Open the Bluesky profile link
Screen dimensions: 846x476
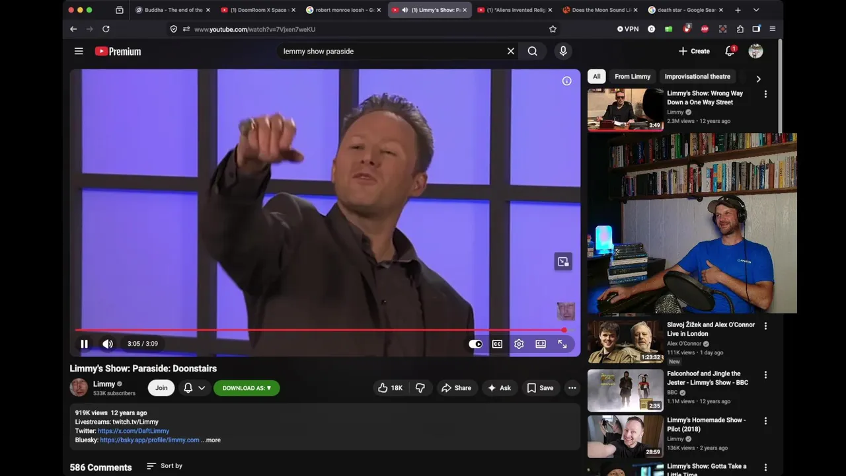pos(149,440)
